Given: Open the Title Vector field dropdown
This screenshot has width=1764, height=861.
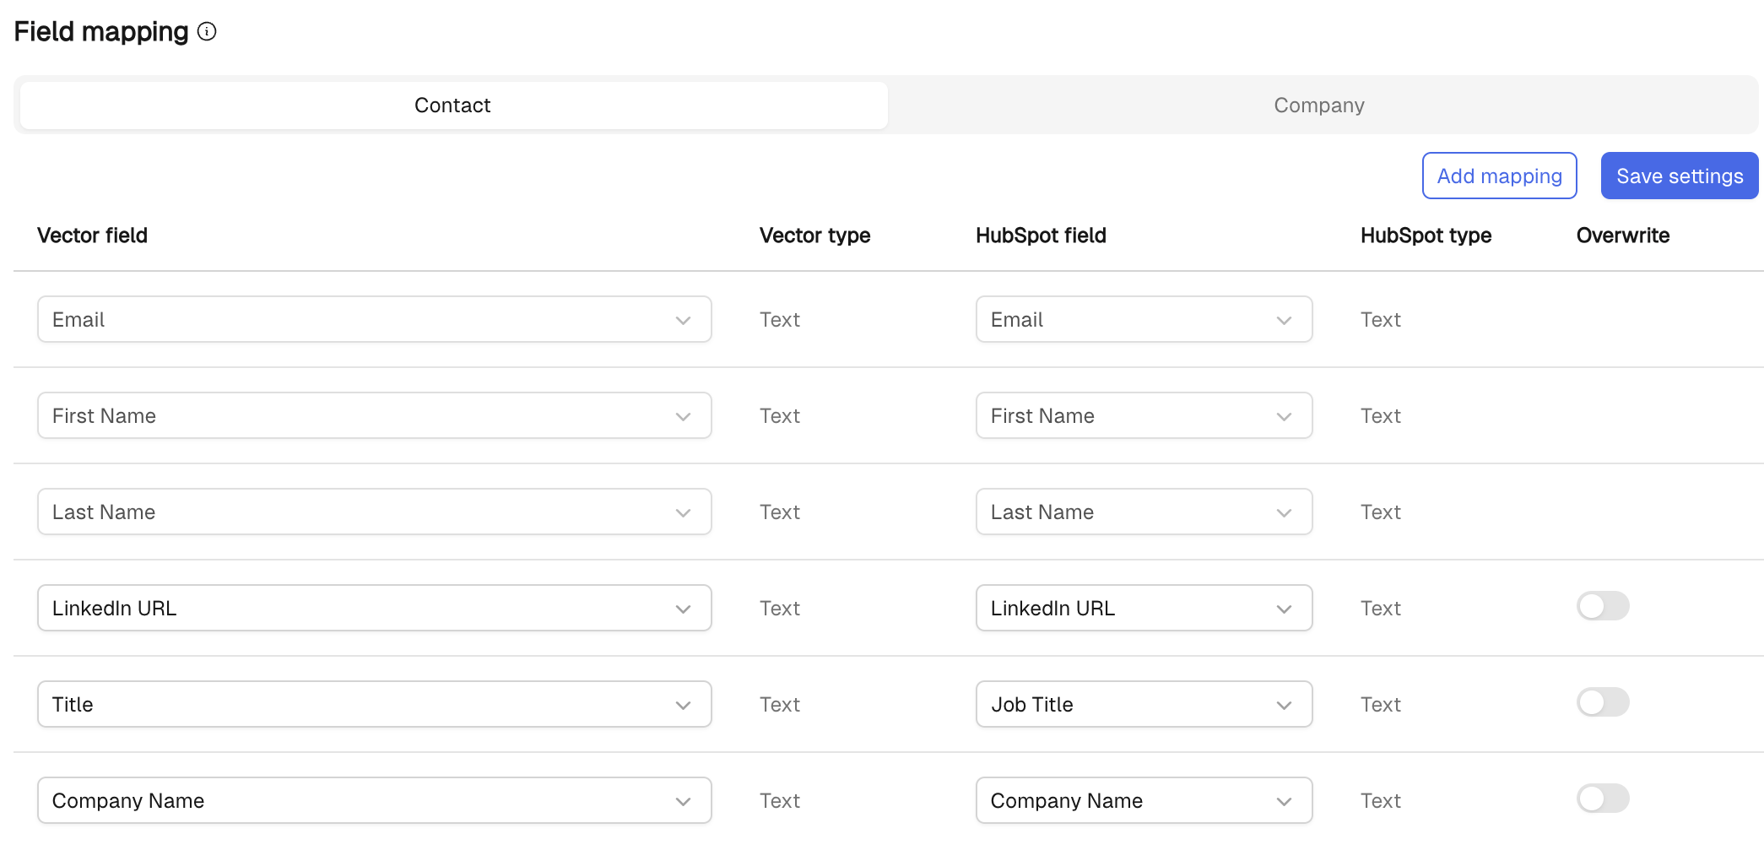Looking at the screenshot, I should pyautogui.click(x=374, y=705).
